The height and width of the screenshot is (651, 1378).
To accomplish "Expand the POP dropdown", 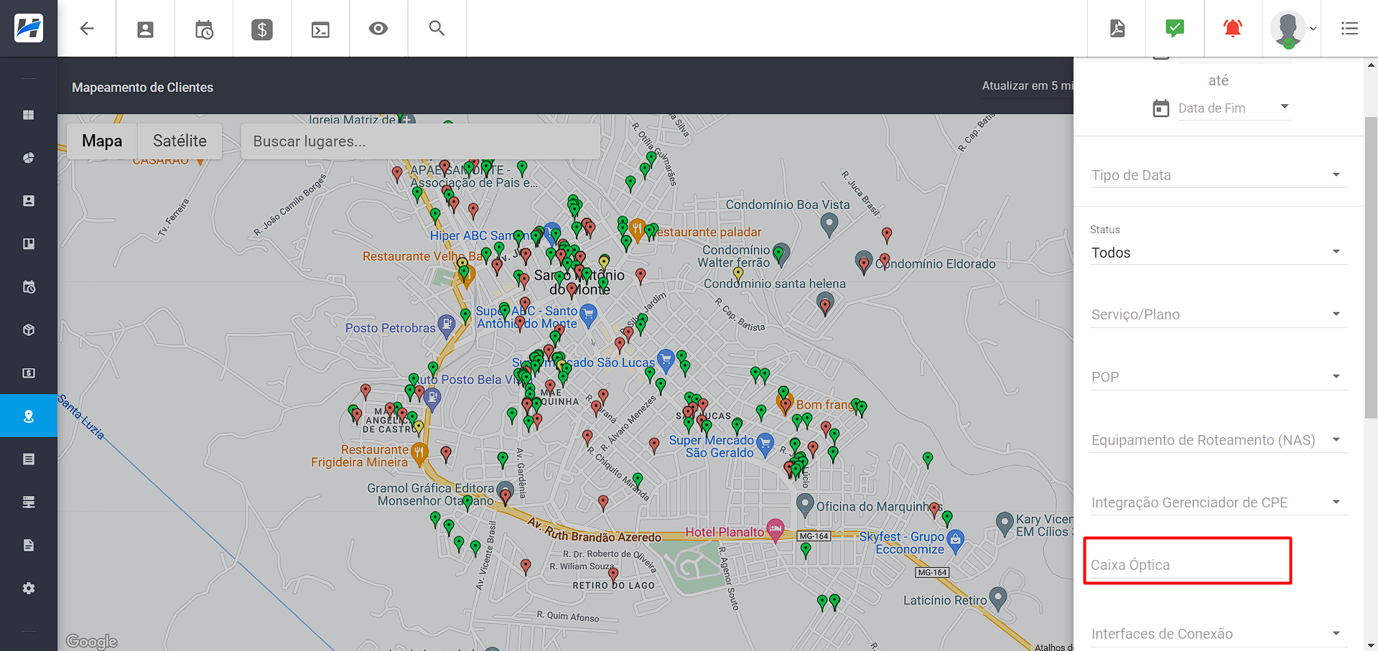I will (1219, 377).
